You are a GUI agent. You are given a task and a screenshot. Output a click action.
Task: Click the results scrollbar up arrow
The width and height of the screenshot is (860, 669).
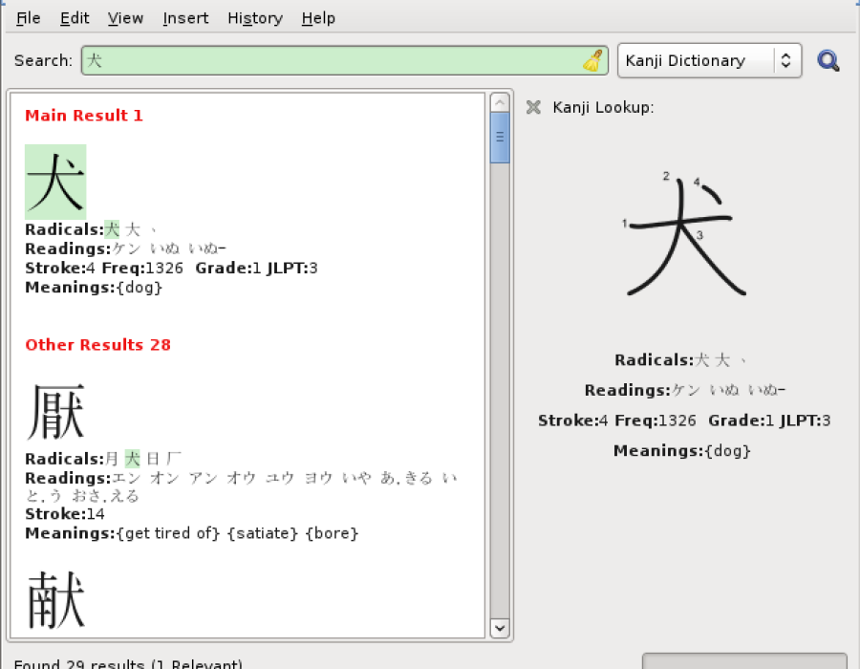pyautogui.click(x=500, y=102)
